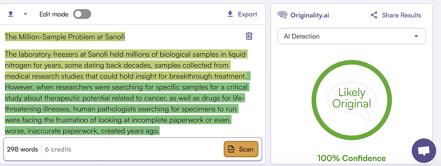
Task: Click the Million-Sample Problem title heading
Action: [65, 37]
